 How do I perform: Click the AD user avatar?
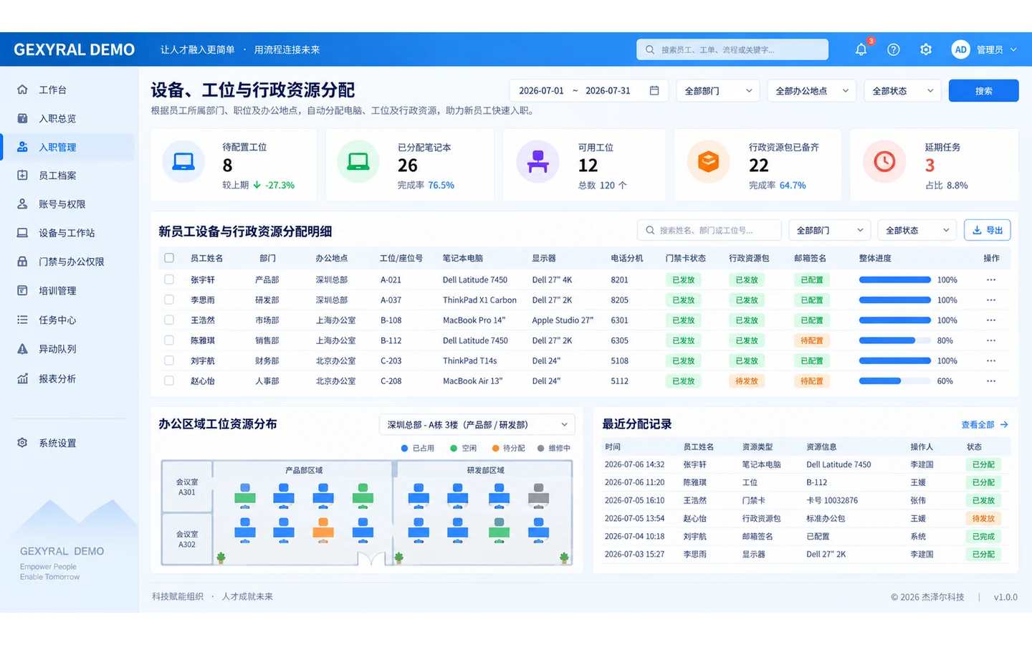click(960, 49)
